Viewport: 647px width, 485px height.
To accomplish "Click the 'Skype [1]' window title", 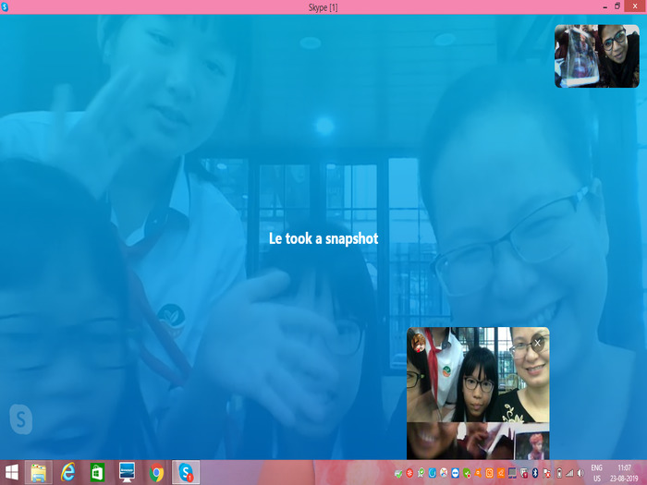I will coord(323,7).
